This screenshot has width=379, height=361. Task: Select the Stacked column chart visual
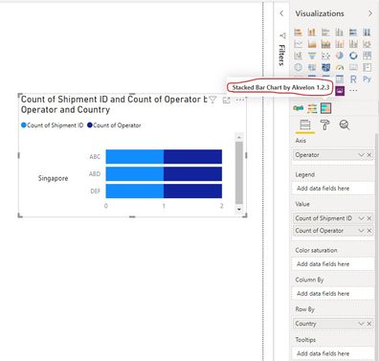tap(312, 32)
